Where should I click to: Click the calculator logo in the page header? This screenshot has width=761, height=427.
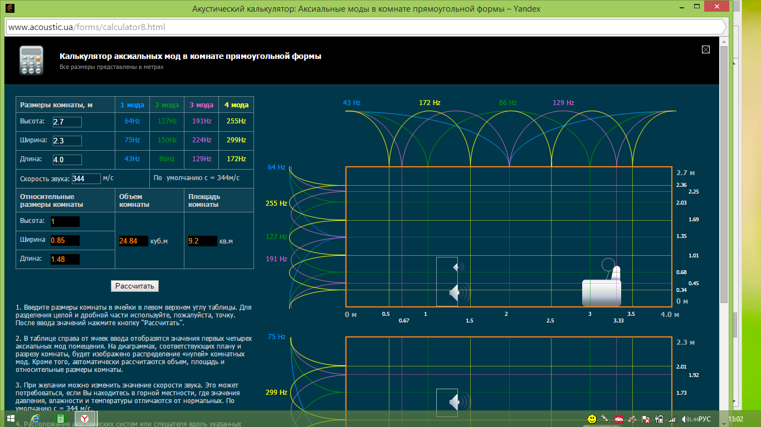tap(31, 60)
